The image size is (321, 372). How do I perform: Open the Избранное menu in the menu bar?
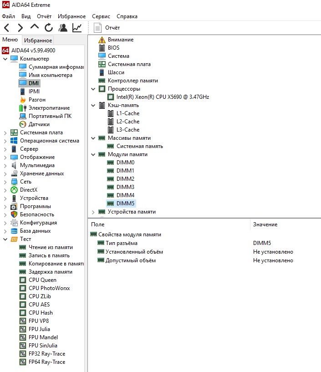coord(71,16)
